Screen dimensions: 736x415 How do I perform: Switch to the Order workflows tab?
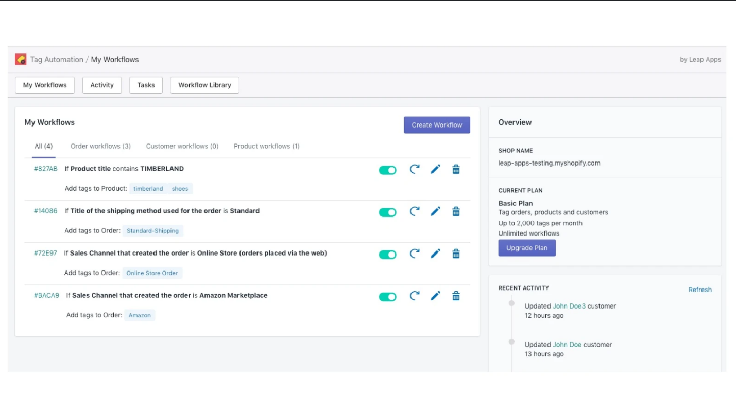pos(100,146)
